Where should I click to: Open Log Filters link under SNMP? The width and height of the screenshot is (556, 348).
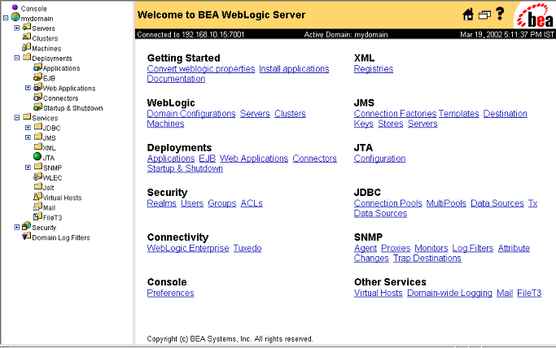point(473,248)
